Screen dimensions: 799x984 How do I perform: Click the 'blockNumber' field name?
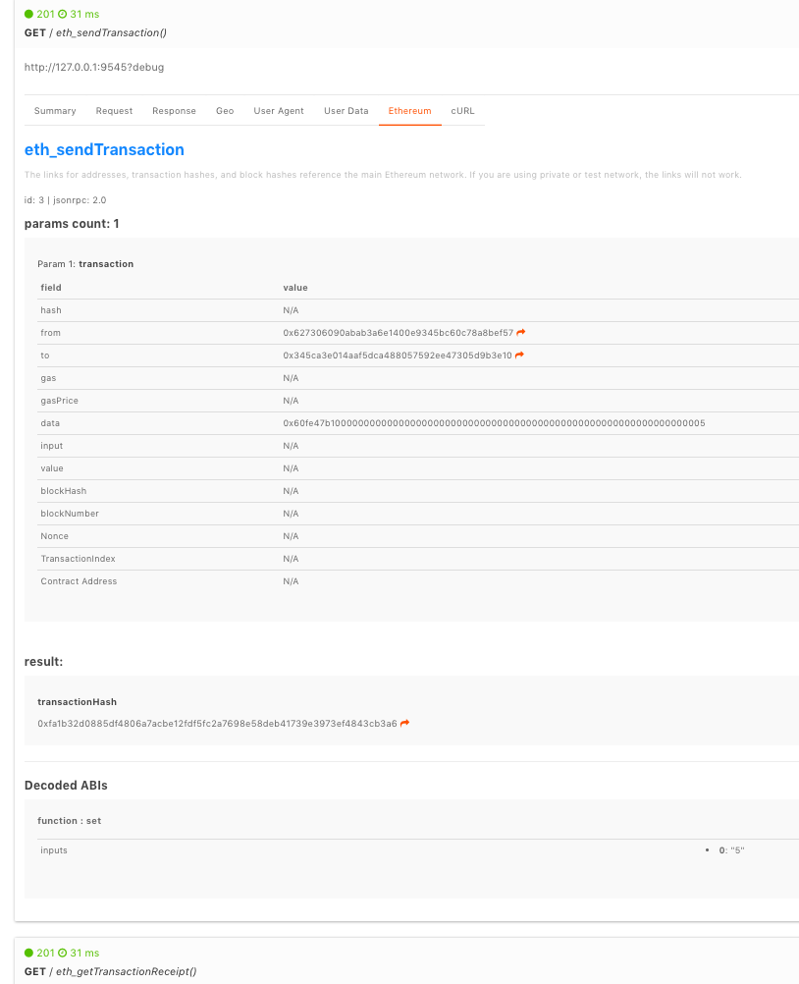(x=70, y=514)
